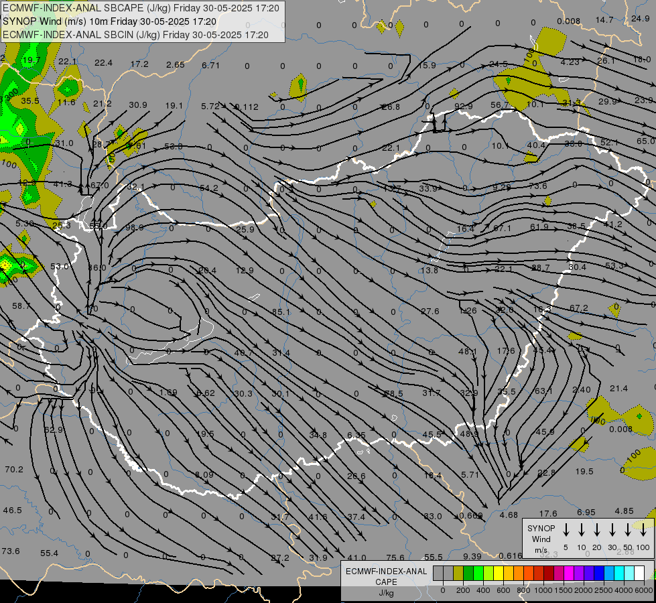Click the map value 9.39
The height and width of the screenshot is (603, 656).
click(472, 556)
